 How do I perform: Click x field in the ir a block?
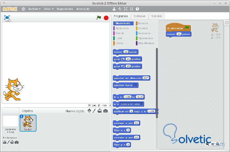(x=127, y=97)
